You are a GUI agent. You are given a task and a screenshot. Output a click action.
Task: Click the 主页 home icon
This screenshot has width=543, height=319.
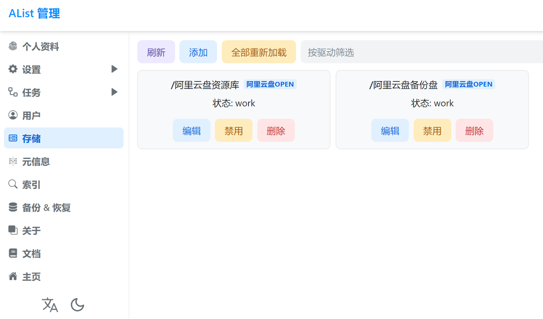(x=13, y=276)
